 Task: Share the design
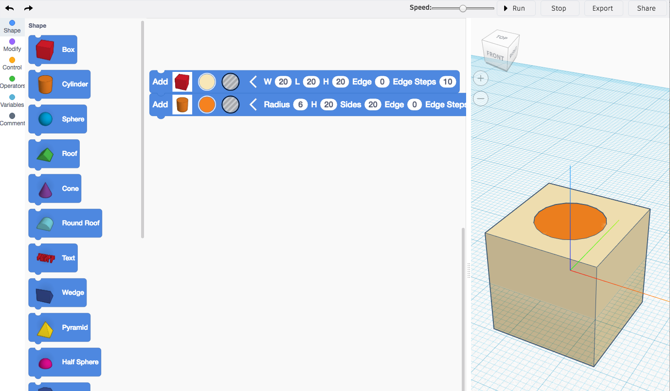(646, 8)
